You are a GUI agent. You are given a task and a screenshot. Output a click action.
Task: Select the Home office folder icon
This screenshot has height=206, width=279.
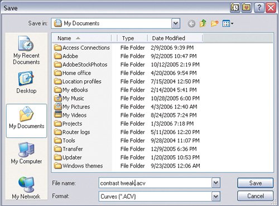58,73
